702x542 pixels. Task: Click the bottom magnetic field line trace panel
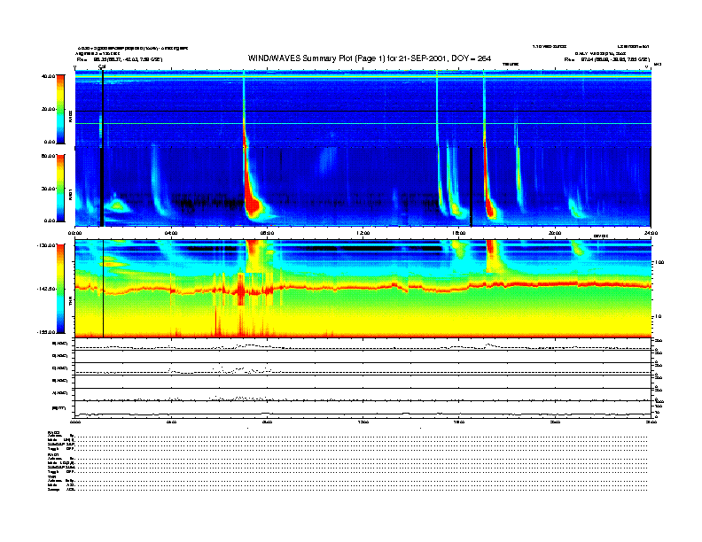[x=363, y=409]
